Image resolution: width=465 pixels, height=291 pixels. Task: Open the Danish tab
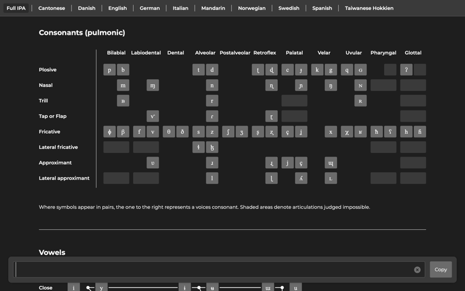[x=87, y=8]
